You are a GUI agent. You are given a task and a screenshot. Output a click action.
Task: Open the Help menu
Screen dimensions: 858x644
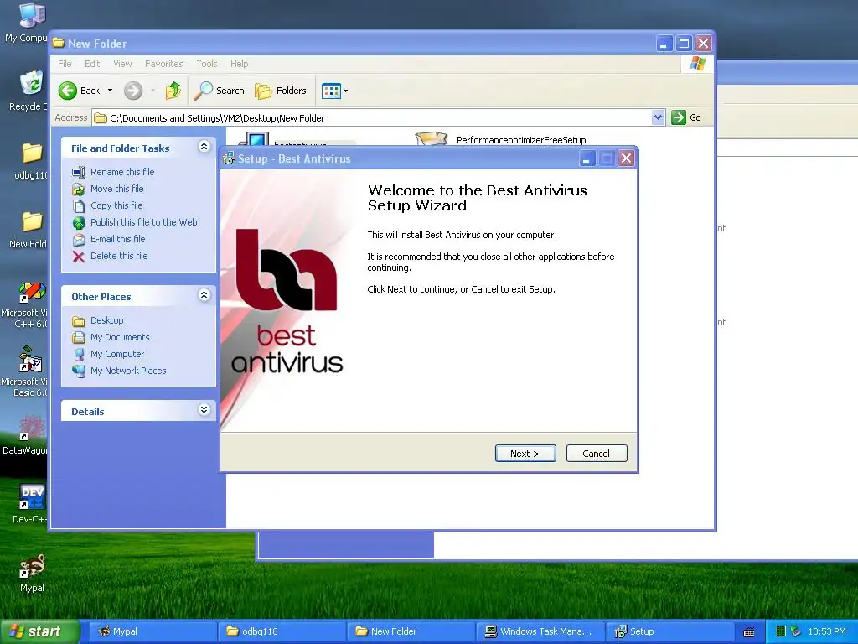(x=239, y=64)
